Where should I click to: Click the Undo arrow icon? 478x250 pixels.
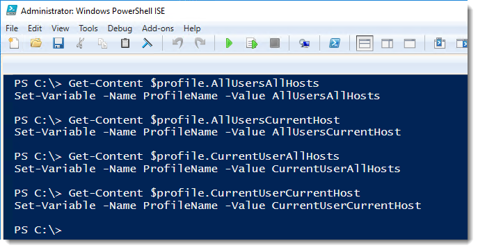(x=177, y=43)
